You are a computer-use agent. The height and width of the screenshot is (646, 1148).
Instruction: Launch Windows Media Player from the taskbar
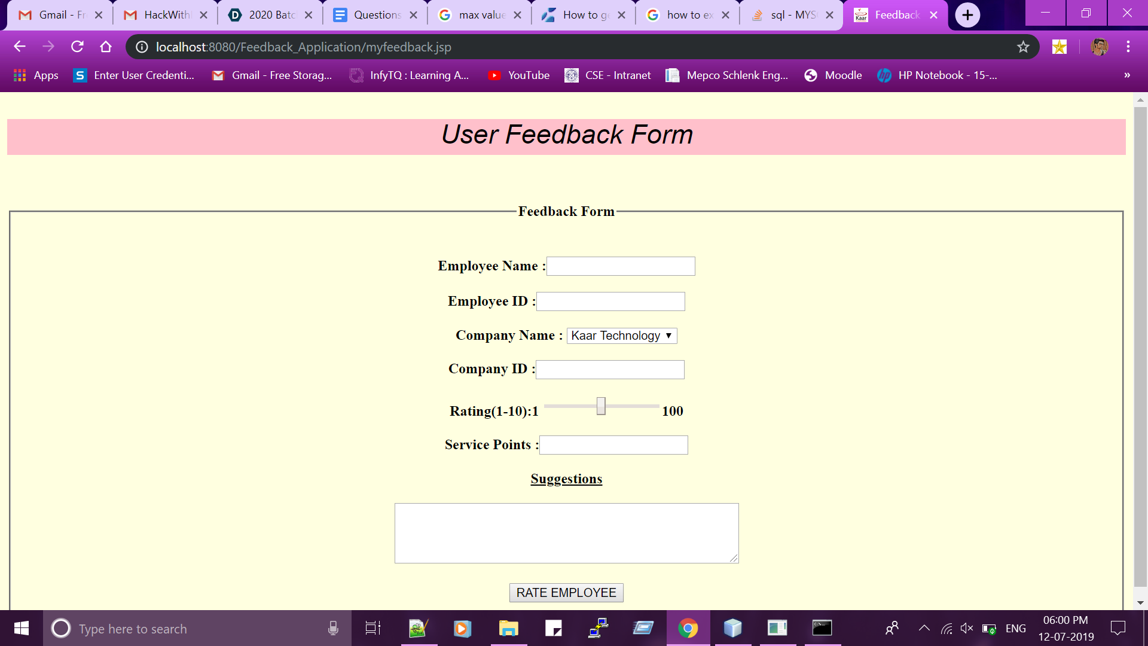[462, 628]
